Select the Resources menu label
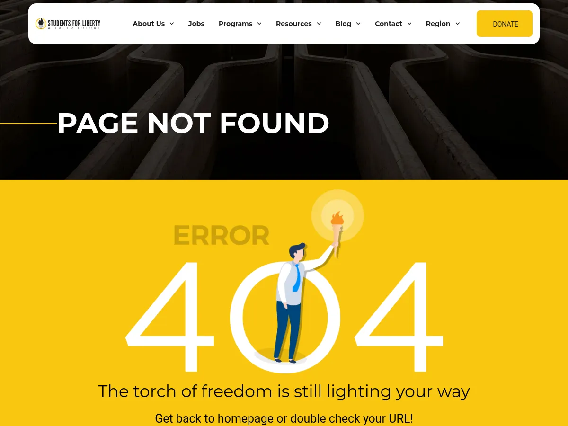 coord(294,24)
